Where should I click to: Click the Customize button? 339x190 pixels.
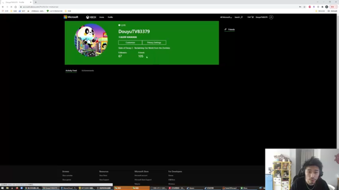pyautogui.click(x=130, y=43)
